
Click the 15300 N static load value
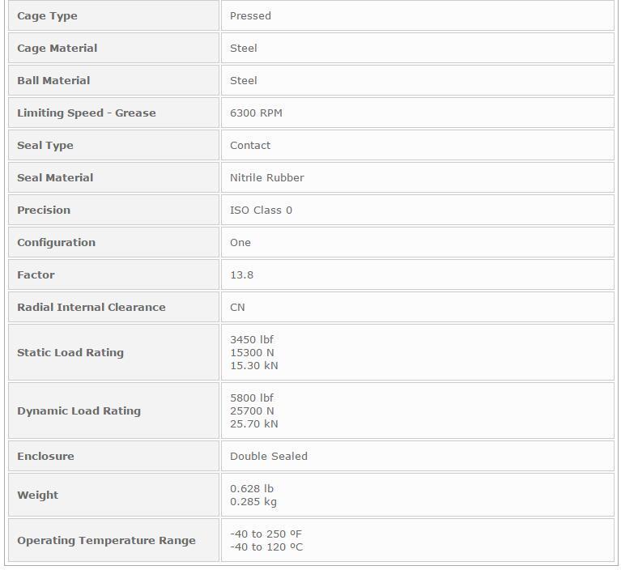tap(252, 353)
